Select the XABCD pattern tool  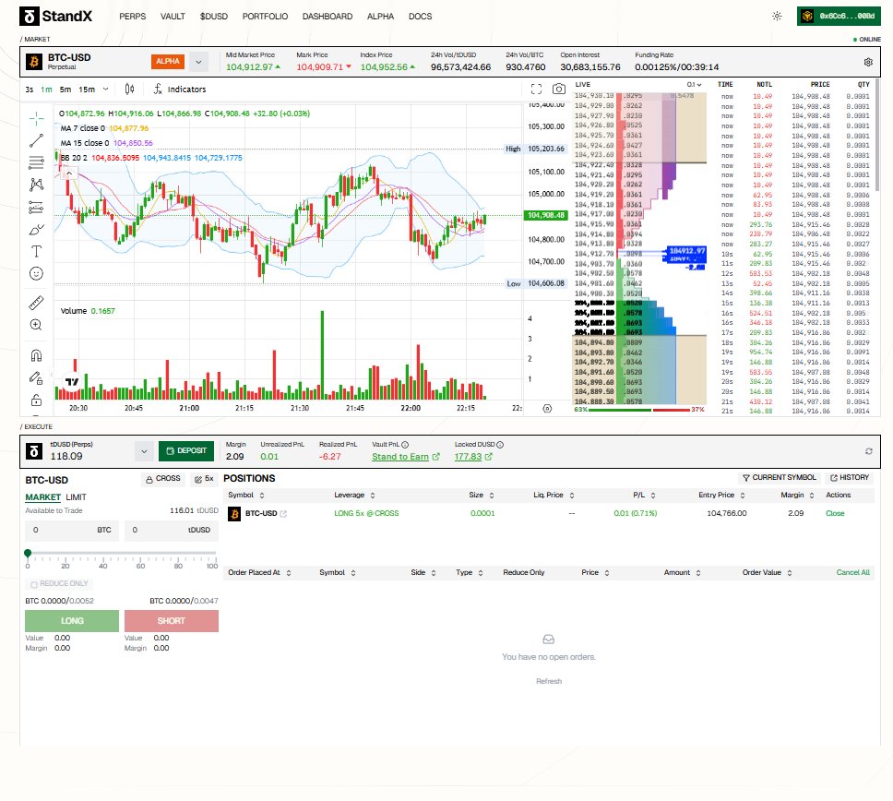pyautogui.click(x=36, y=185)
